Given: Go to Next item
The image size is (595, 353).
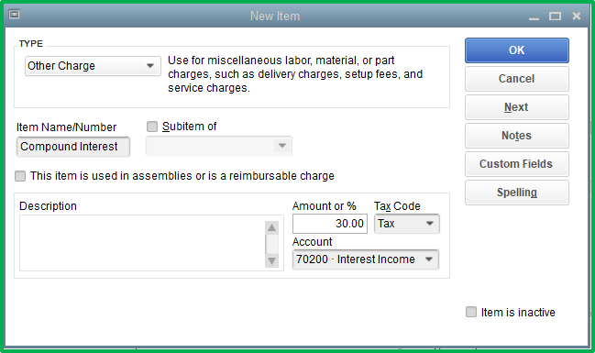Looking at the screenshot, I should tap(516, 107).
